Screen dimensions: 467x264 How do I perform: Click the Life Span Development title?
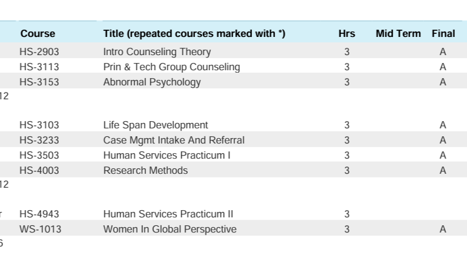click(156, 125)
